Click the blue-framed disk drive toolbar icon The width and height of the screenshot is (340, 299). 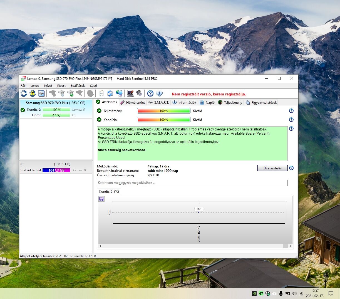point(41,93)
